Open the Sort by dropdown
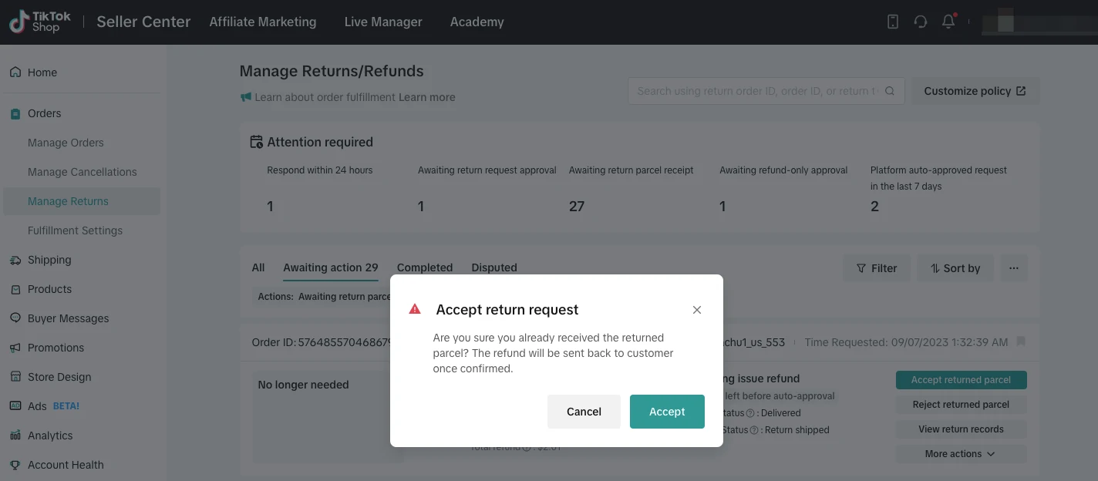The height and width of the screenshot is (481, 1098). pyautogui.click(x=955, y=268)
